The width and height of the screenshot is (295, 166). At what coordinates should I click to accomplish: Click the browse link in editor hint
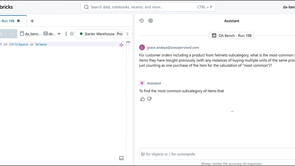41,44
